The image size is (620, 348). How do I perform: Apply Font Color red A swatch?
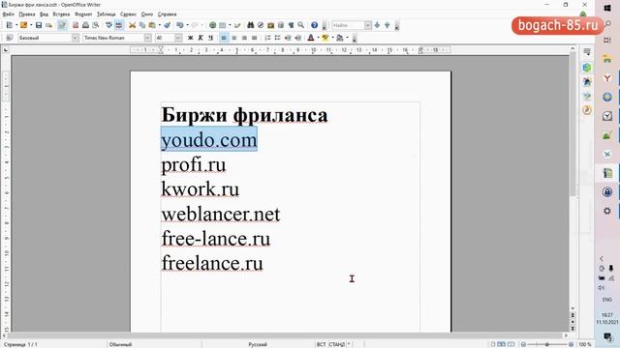(311, 38)
